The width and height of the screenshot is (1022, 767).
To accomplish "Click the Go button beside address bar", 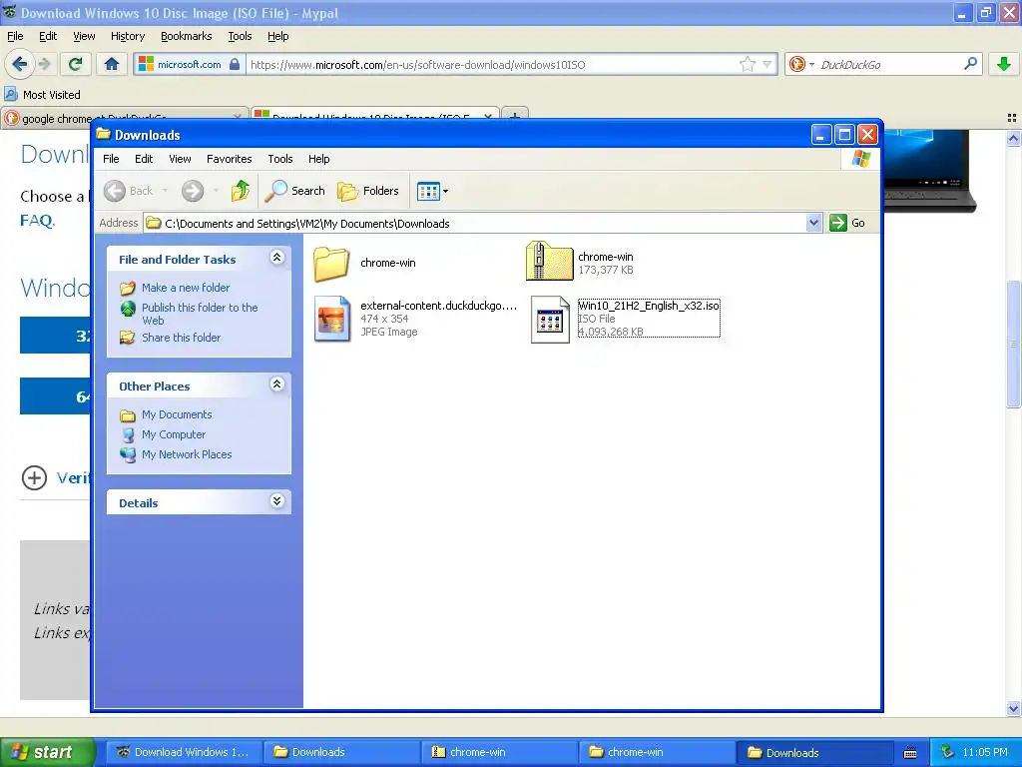I will pyautogui.click(x=847, y=223).
